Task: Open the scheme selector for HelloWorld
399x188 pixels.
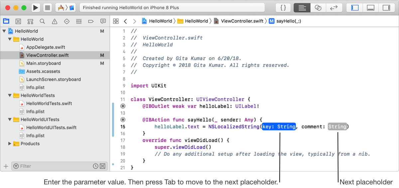Action: tap(66, 8)
